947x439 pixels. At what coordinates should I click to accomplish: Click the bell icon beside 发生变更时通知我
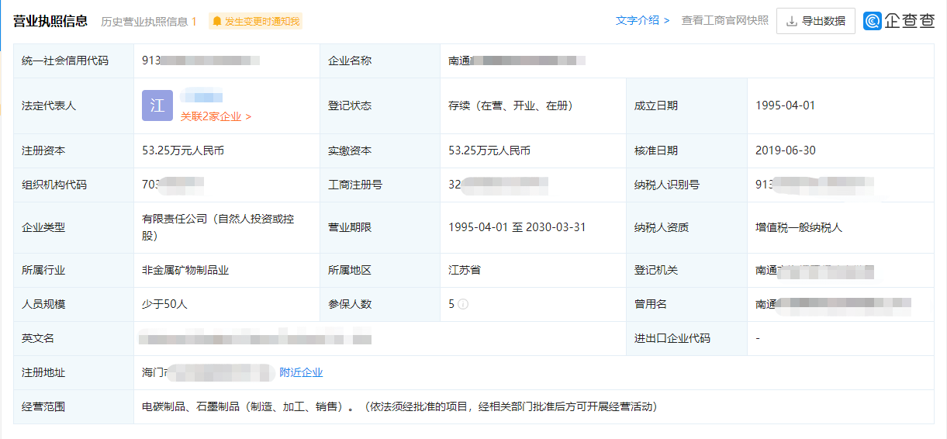click(x=217, y=22)
